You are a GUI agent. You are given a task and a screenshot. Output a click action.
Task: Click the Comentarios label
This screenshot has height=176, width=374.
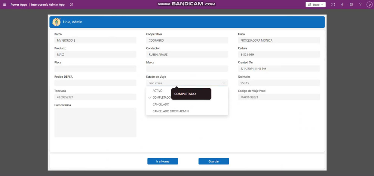point(62,105)
